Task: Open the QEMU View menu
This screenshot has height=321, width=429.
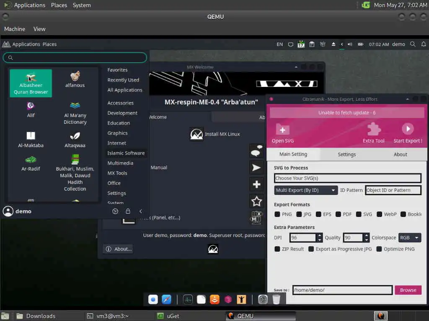Action: [x=39, y=29]
